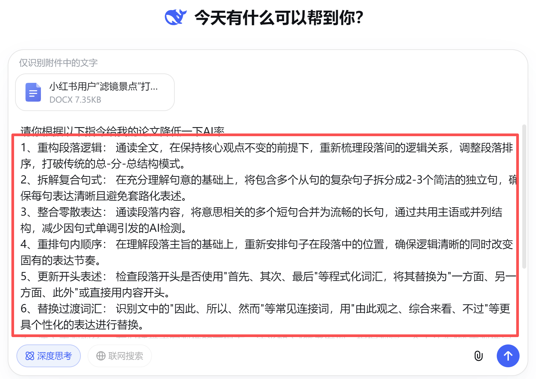
Task: Click the globe icon inside 联网搜索
Action: pos(101,356)
